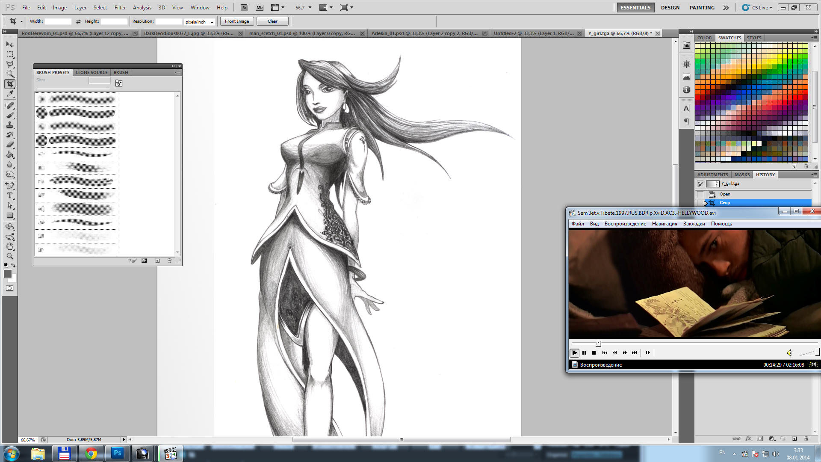
Task: Select the Zoom tool in toolbox
Action: [10, 256]
